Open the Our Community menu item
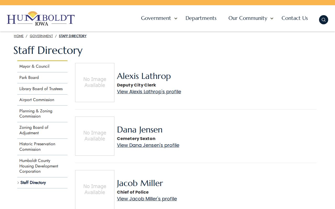 [248, 18]
